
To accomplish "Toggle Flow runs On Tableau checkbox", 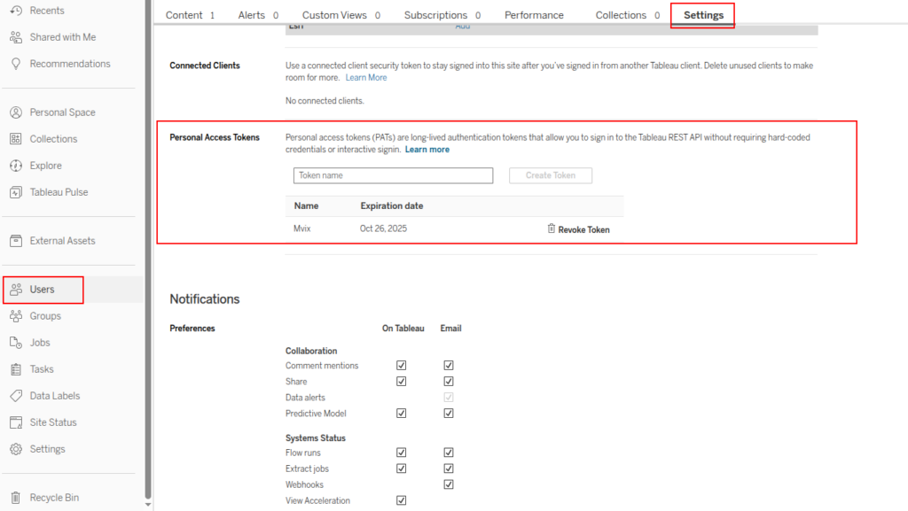I will (x=402, y=453).
